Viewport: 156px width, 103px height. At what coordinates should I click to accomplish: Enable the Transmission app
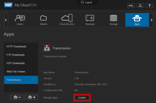(x=82, y=98)
